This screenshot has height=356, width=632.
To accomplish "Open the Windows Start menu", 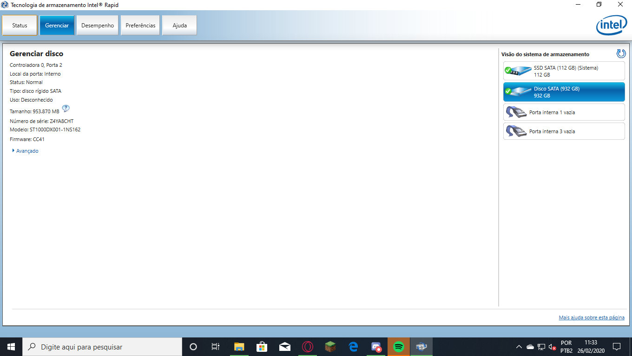I will (x=11, y=347).
